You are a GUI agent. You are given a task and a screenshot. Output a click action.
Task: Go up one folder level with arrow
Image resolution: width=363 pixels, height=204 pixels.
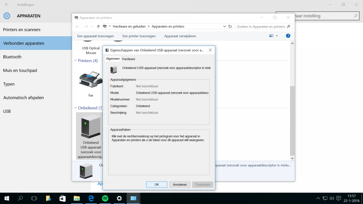98,27
